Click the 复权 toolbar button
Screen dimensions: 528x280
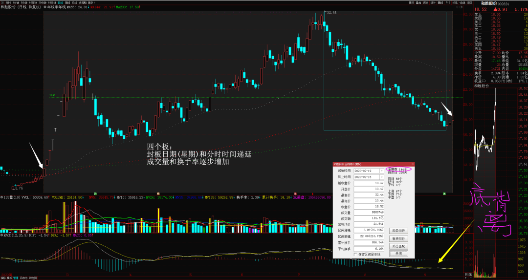point(411,3)
